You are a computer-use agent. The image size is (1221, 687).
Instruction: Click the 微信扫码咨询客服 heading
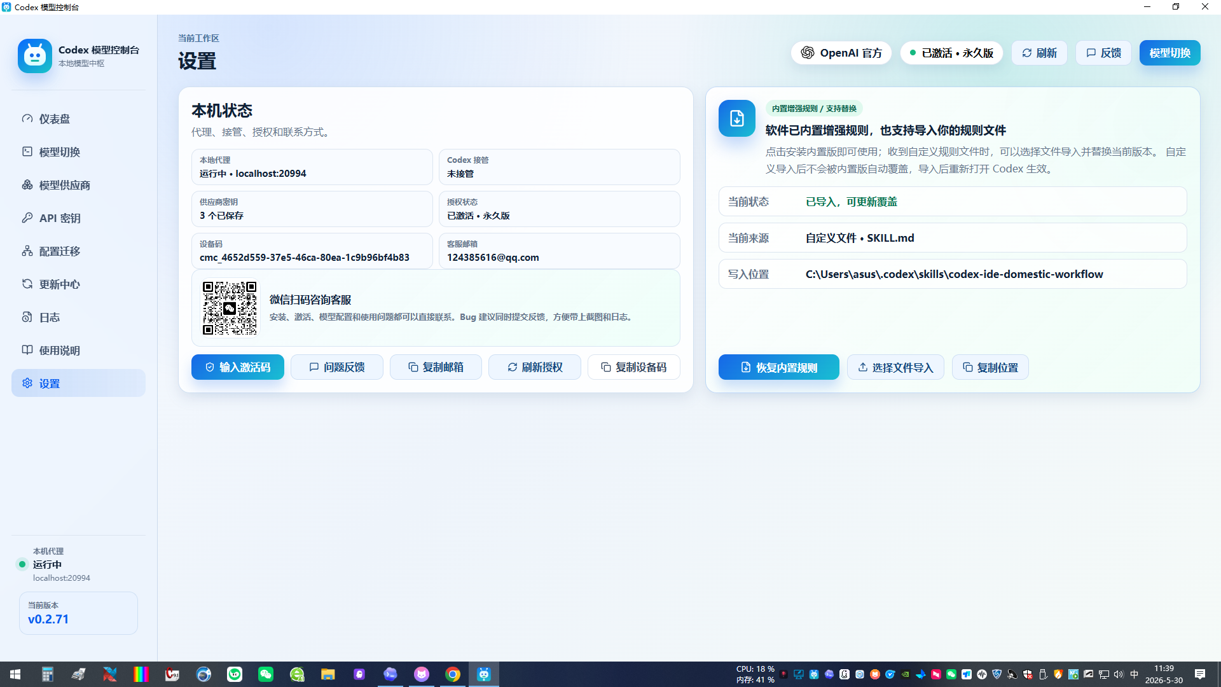coord(310,300)
